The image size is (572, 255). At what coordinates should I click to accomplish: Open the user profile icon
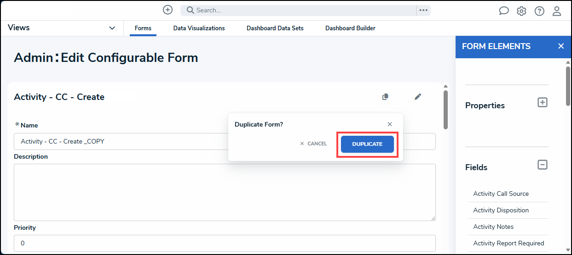[557, 11]
